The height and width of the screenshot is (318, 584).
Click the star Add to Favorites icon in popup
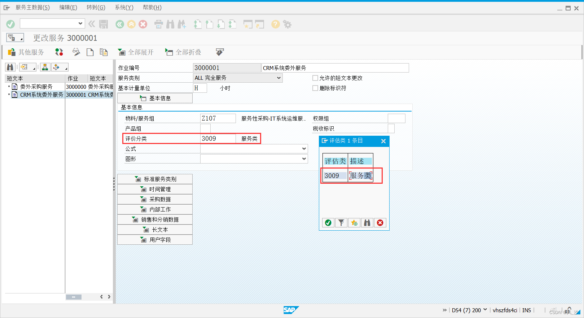[x=354, y=223]
